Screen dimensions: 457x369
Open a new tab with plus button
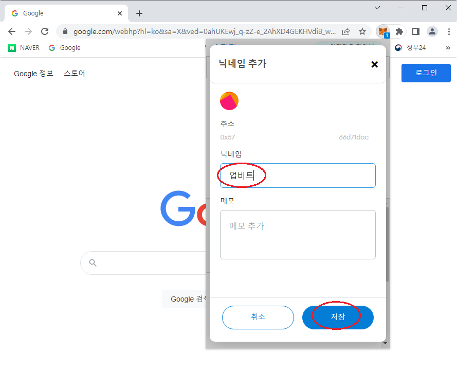[139, 13]
